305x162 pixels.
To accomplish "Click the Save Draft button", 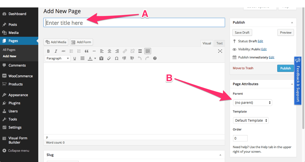I will pos(242,33).
